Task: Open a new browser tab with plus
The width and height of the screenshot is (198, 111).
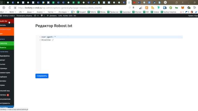Action: coord(165,2)
